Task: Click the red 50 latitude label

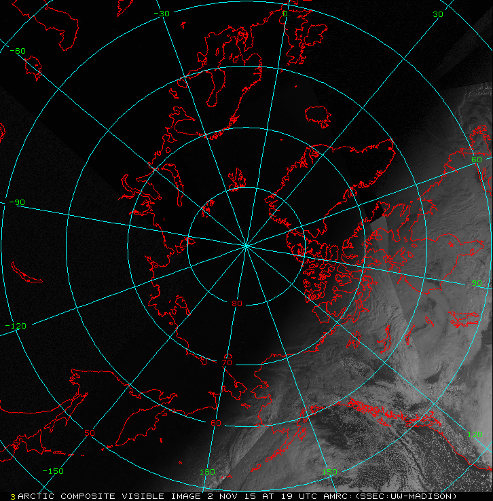Action: coord(90,433)
